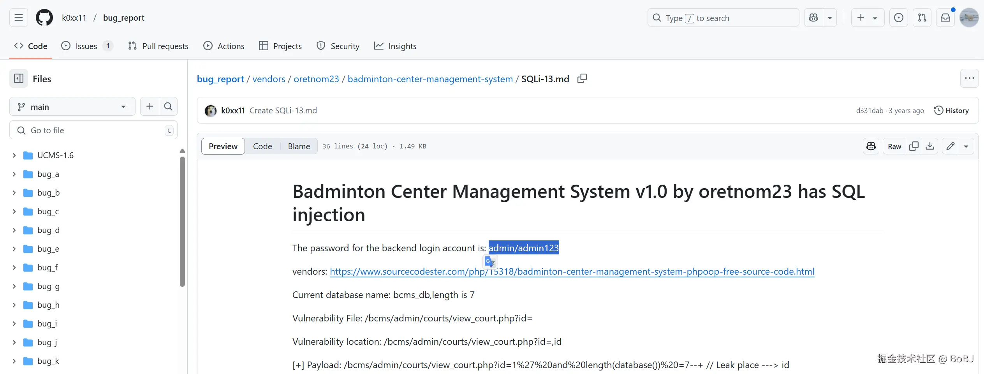This screenshot has height=374, width=984.
Task: Click the Google Translate popup icon
Action: (x=490, y=261)
